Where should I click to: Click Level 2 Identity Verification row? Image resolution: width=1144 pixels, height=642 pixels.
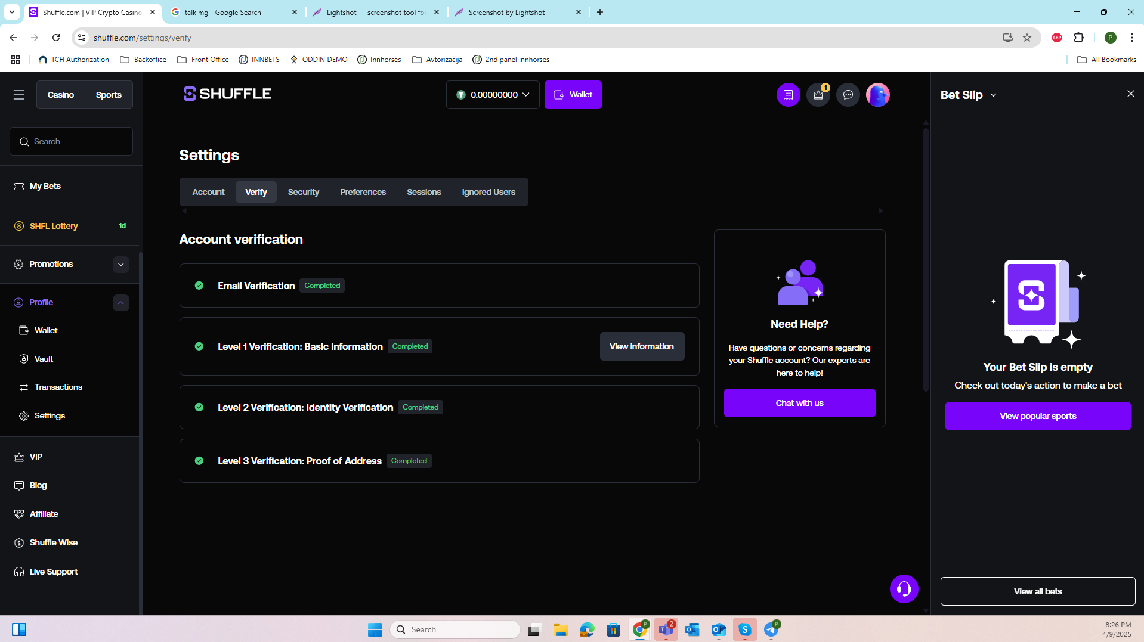tap(439, 407)
